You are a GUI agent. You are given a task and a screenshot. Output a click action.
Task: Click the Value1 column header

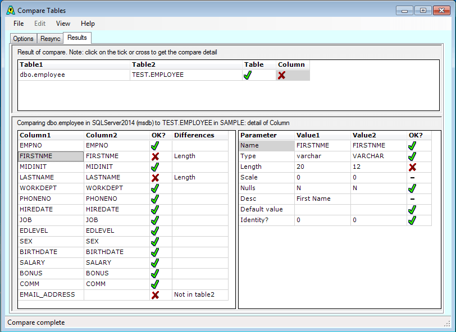point(323,135)
